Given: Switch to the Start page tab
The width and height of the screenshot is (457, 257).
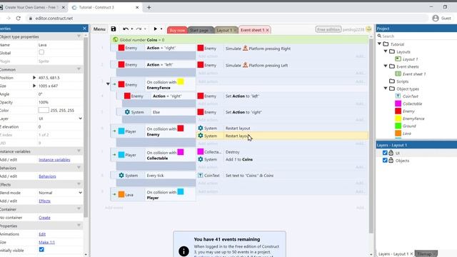Looking at the screenshot, I should (199, 30).
